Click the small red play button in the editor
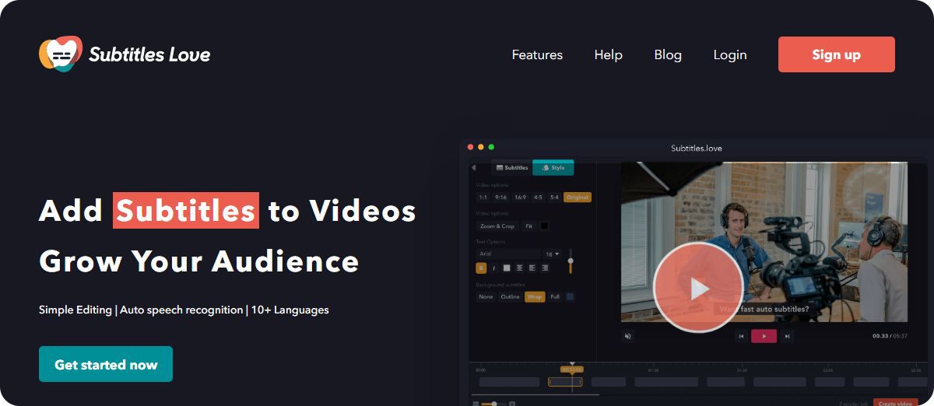Image resolution: width=934 pixels, height=406 pixels. coord(764,336)
